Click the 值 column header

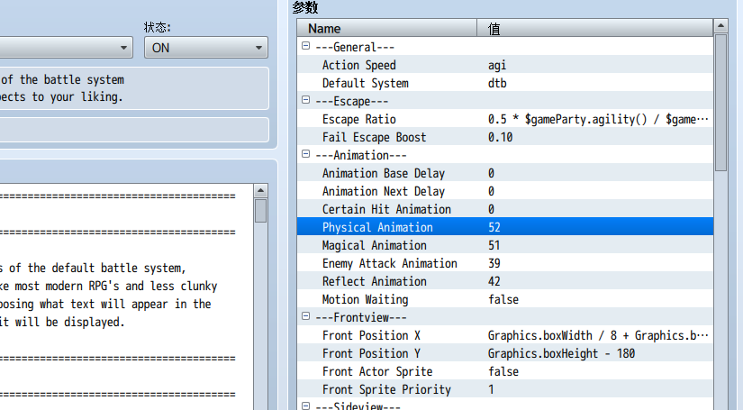coord(594,29)
